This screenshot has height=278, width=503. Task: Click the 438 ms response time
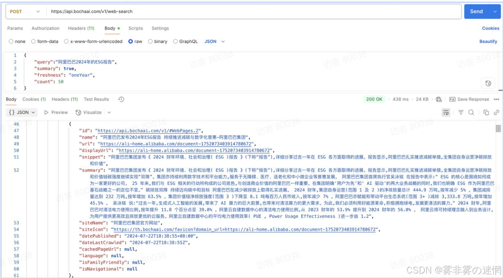click(x=400, y=99)
